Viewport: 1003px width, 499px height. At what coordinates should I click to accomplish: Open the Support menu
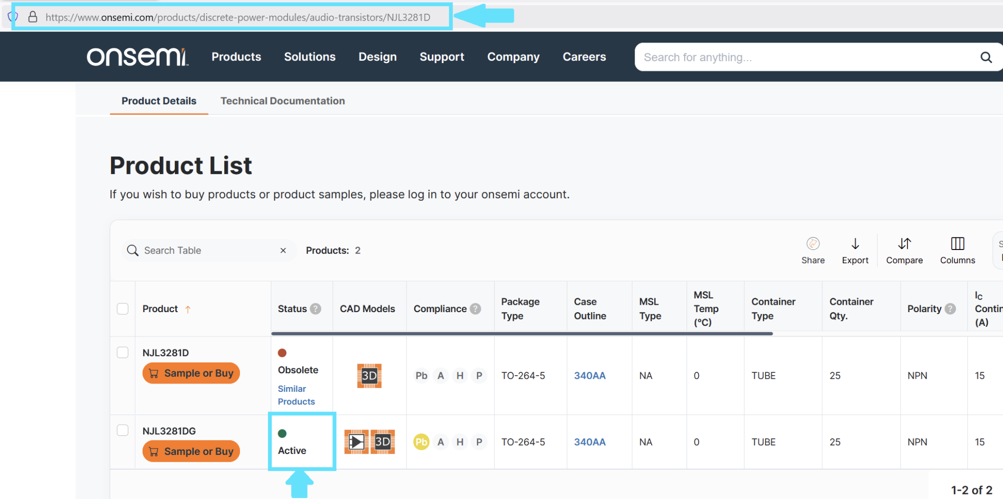click(x=442, y=57)
